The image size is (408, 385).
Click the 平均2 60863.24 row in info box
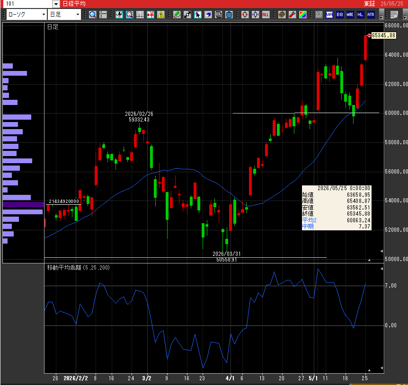pyautogui.click(x=336, y=220)
